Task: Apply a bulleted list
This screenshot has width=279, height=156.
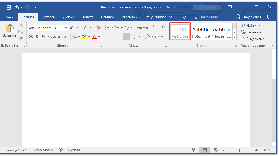Action: [x=108, y=28]
